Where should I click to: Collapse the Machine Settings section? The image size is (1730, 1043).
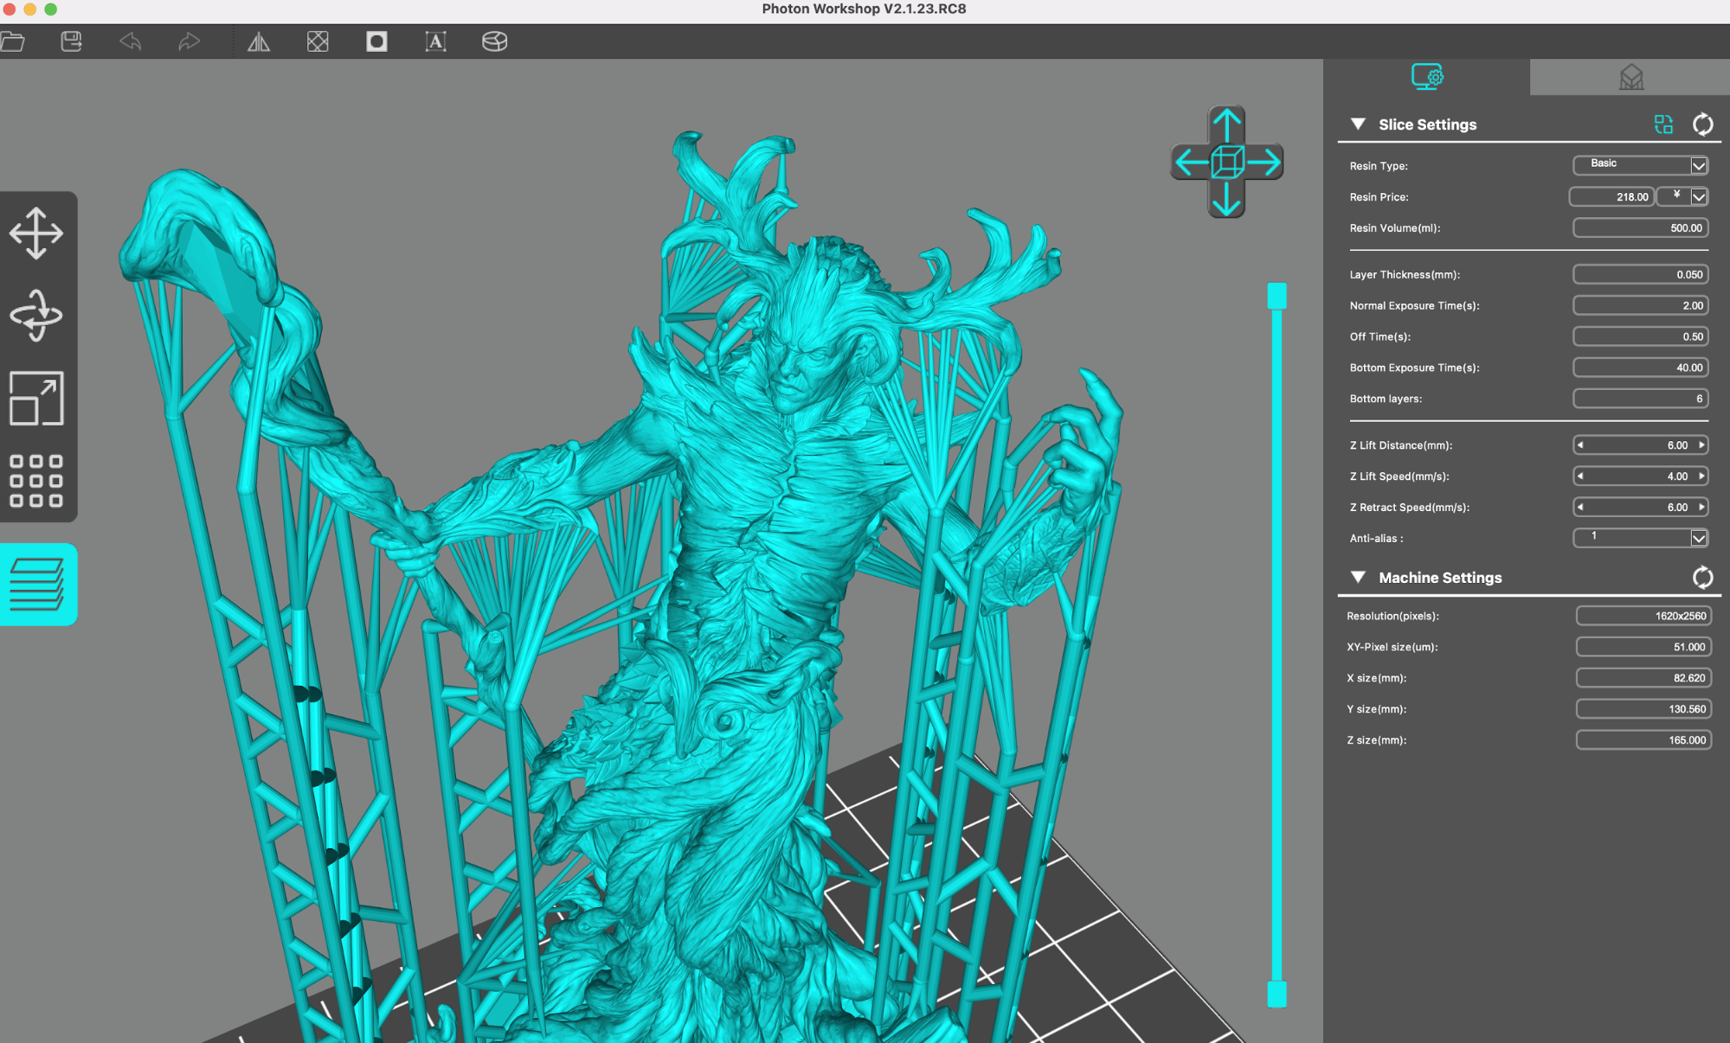pyautogui.click(x=1358, y=577)
